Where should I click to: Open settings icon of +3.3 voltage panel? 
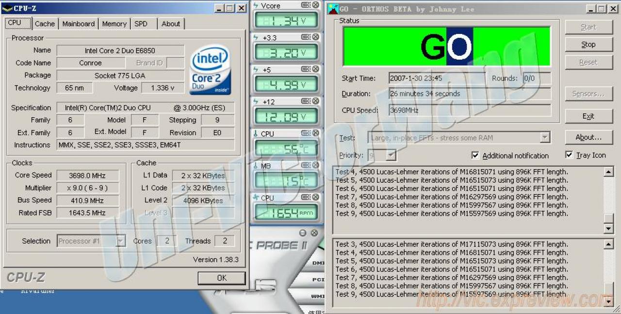(306, 37)
